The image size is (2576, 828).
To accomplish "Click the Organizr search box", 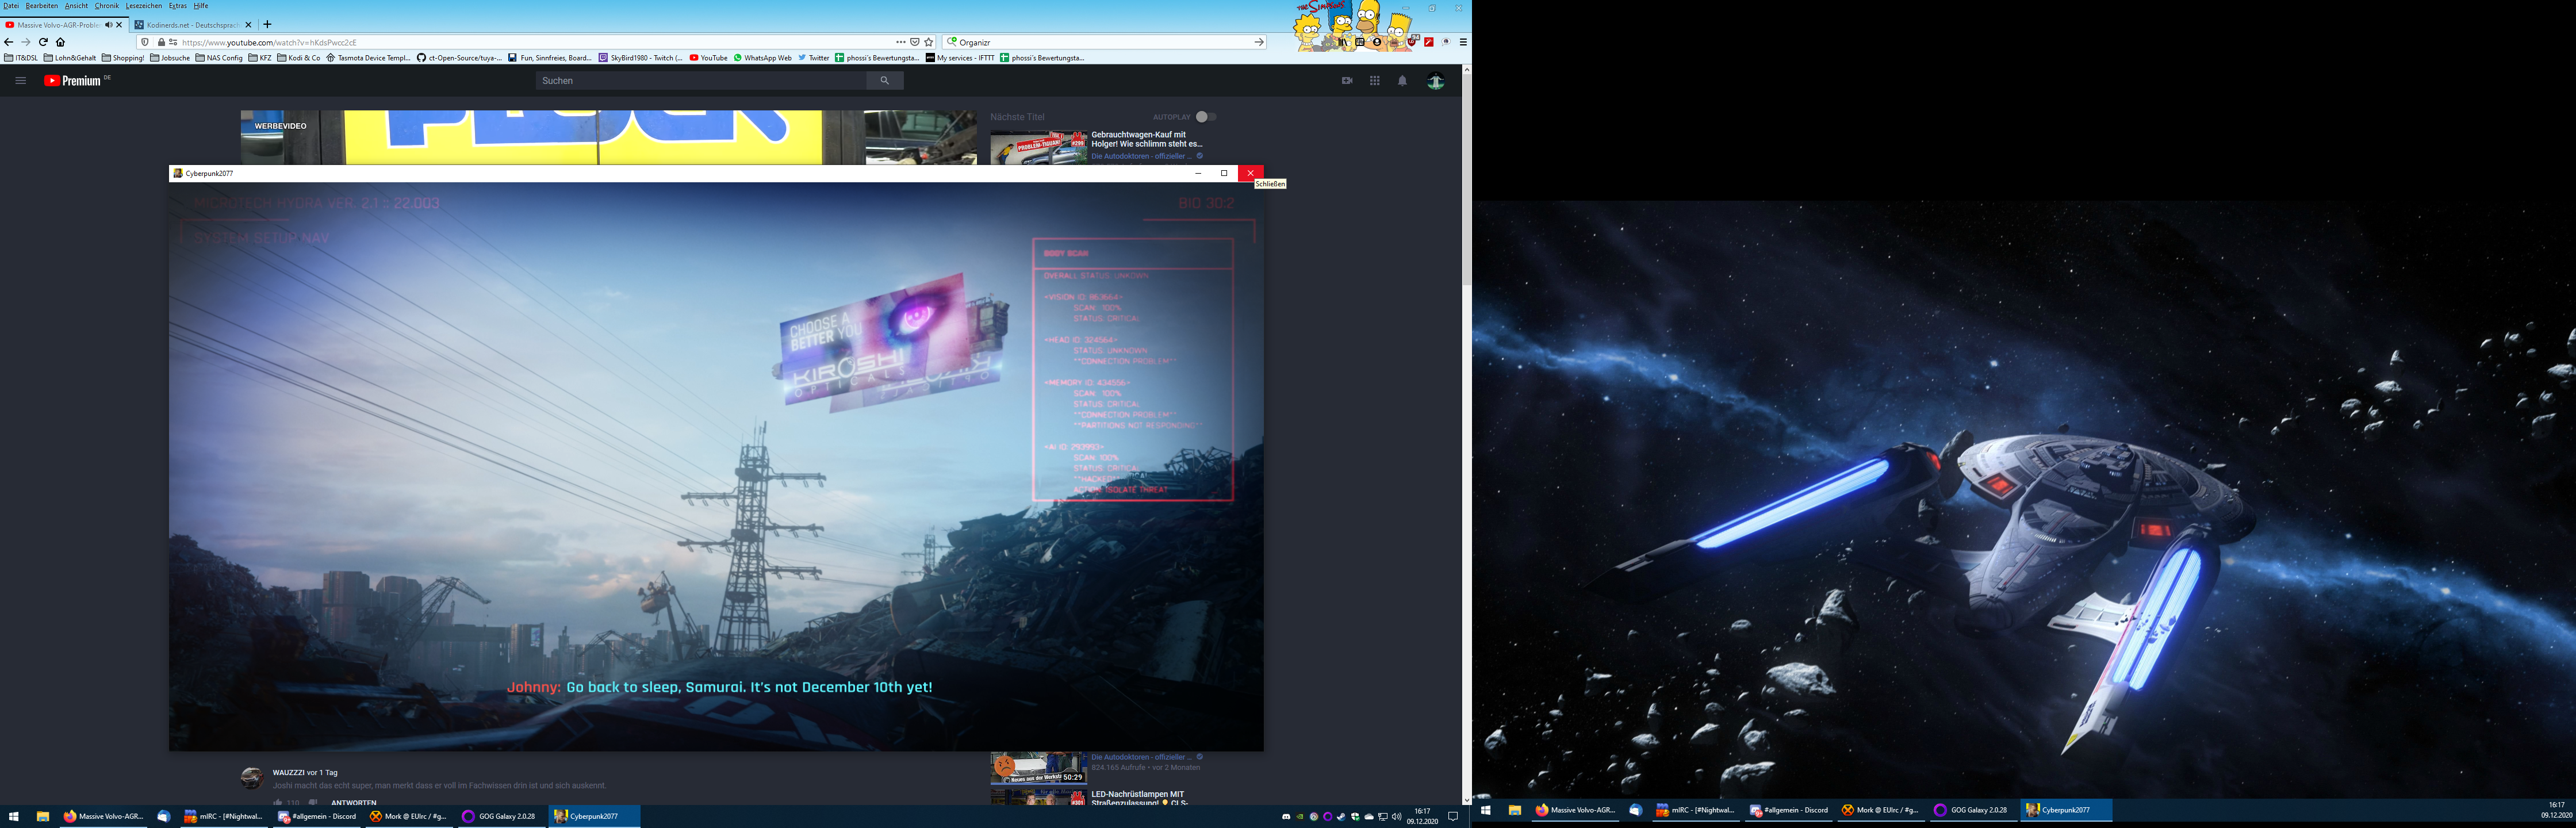I will (1105, 42).
